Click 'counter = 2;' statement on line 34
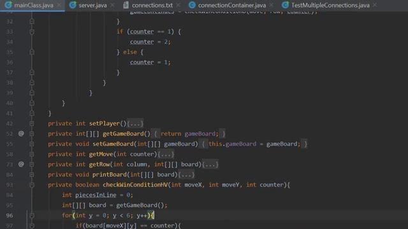 click(x=150, y=42)
